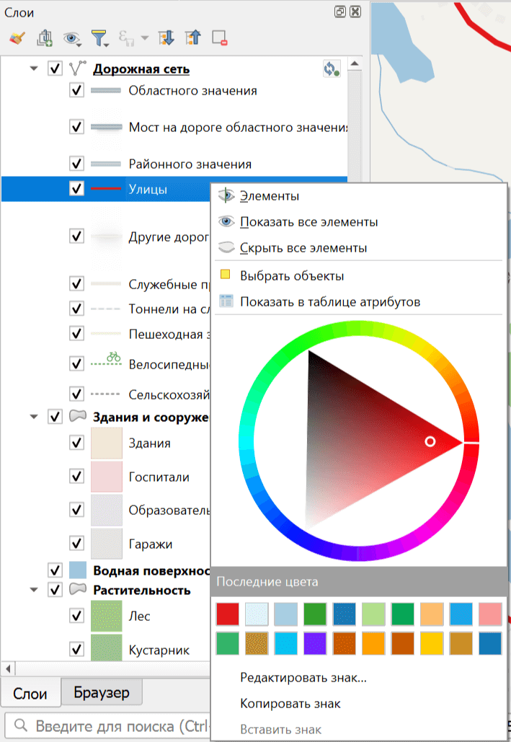The height and width of the screenshot is (742, 511).
Task: Toggle visibility checkbox of Дорожная сеть layer
Action: (55, 69)
